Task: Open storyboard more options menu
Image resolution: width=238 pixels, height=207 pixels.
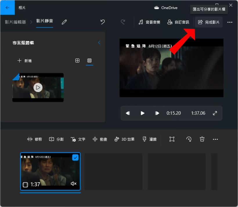Action: click(x=215, y=139)
